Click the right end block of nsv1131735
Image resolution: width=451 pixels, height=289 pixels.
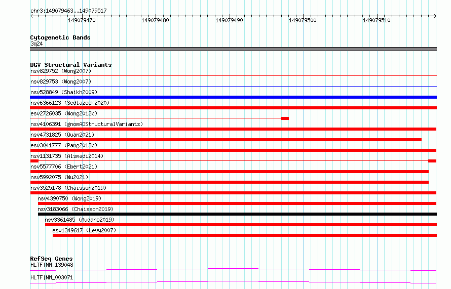[432, 161]
